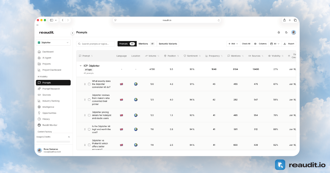The width and height of the screenshot is (330, 173).
Task: Sort by Prompt column header
Action: [86, 56]
